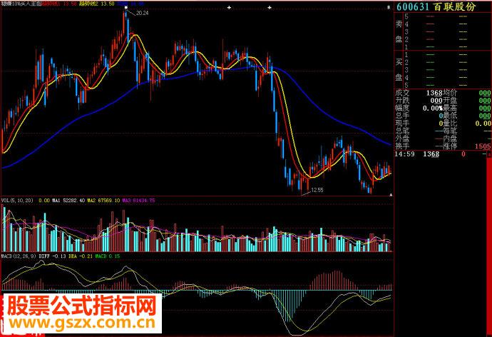The height and width of the screenshot is (337, 492).
Task: Click the 幅度 0.00% change value
Action: 432,109
